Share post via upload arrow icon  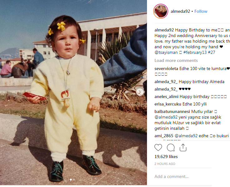coord(183,147)
